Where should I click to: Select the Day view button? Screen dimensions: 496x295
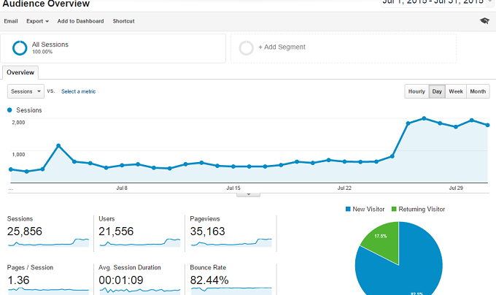tap(437, 91)
